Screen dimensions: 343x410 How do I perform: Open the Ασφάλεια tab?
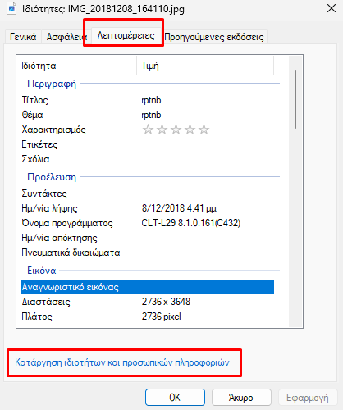(65, 37)
